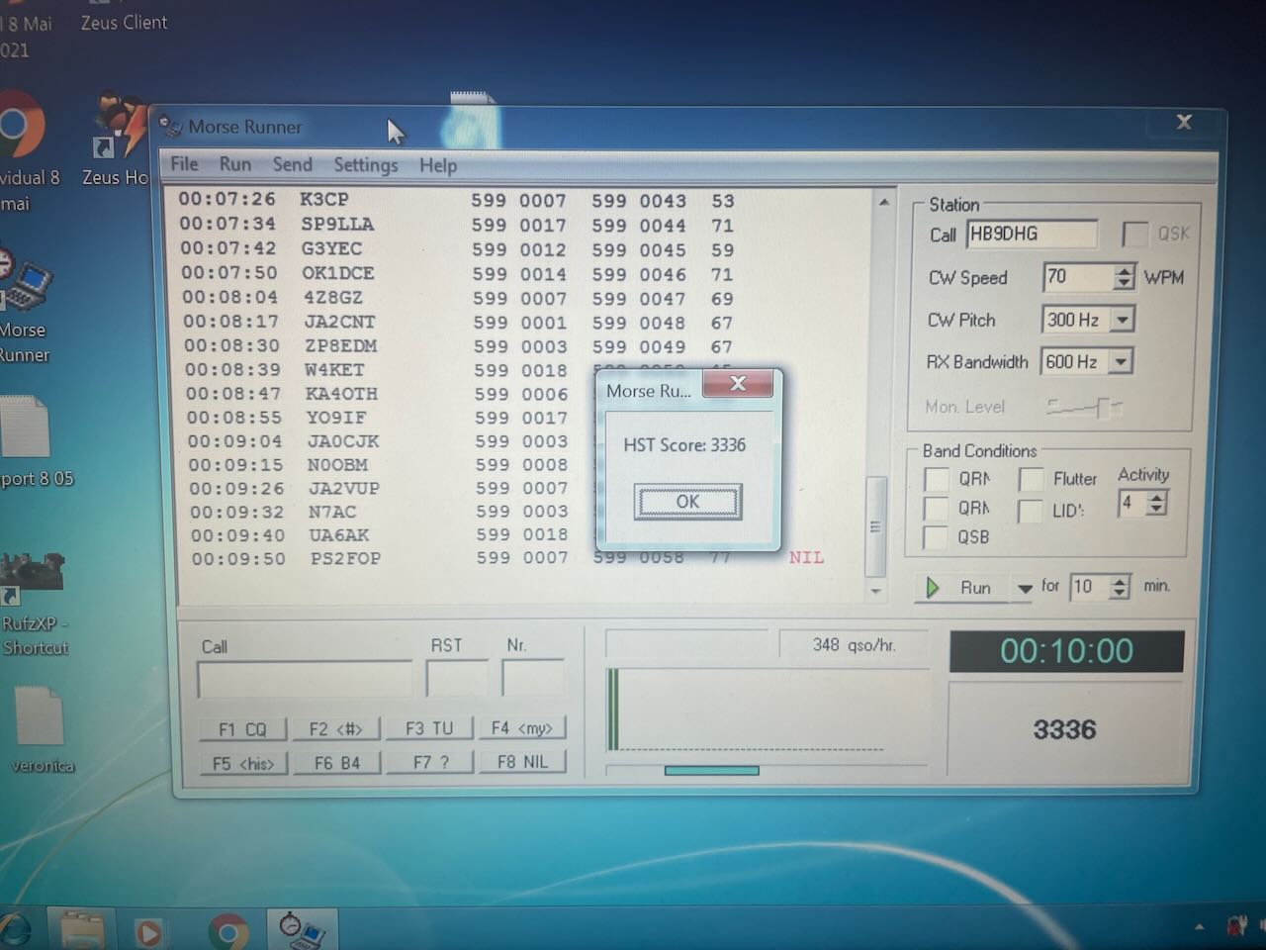The height and width of the screenshot is (950, 1266).
Task: Enable the QSB checkbox
Action: pyautogui.click(x=934, y=536)
